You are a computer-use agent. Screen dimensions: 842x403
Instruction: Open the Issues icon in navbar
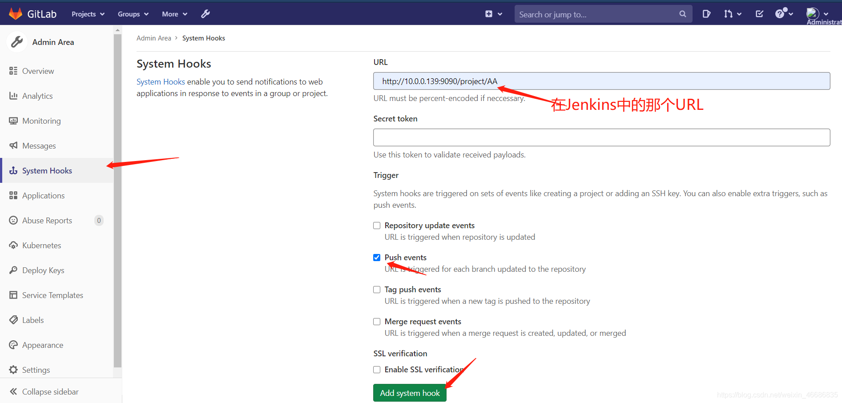[x=706, y=14]
